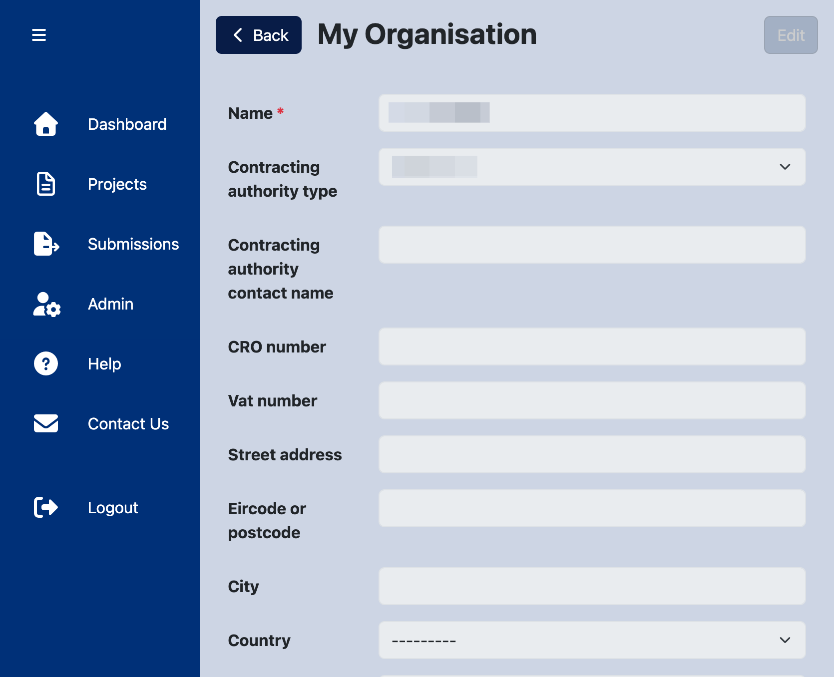Click into the Street address field

coord(592,454)
